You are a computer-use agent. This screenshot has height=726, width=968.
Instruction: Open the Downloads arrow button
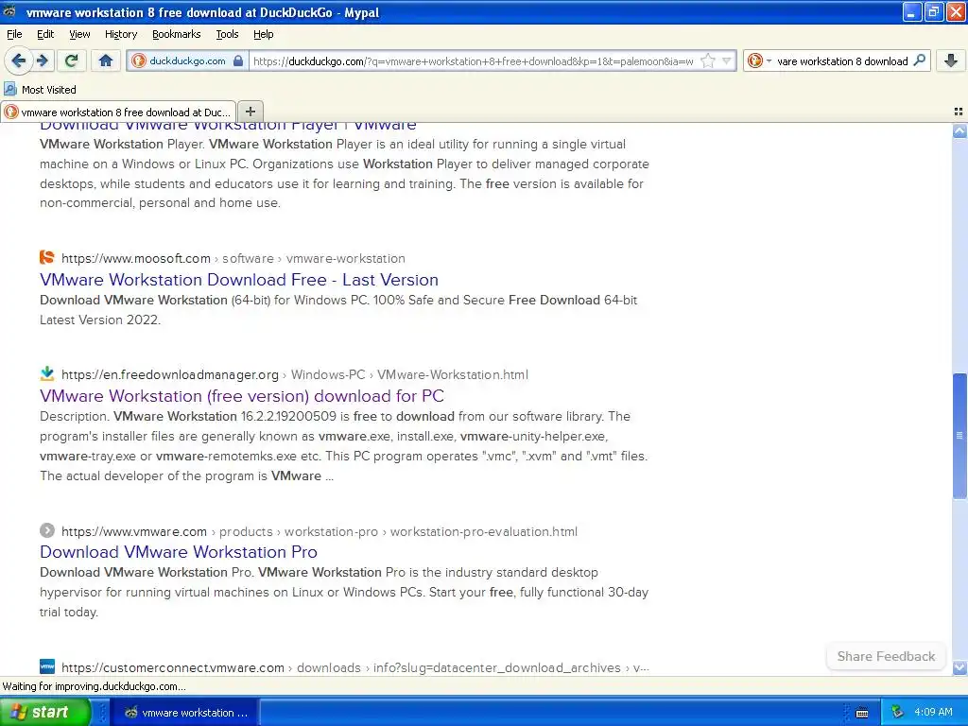951,60
